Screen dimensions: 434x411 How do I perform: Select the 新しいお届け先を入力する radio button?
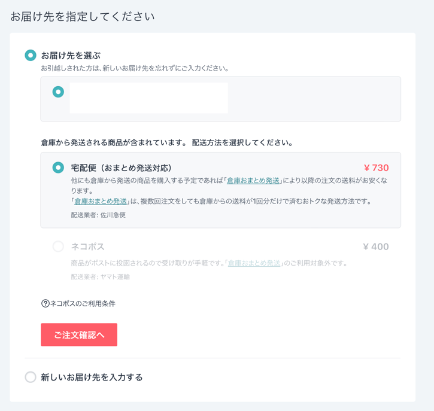(31, 377)
